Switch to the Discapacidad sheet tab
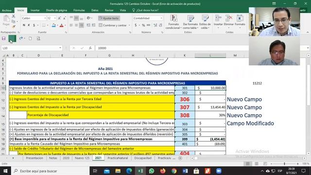The image size is (311, 175). (143, 158)
